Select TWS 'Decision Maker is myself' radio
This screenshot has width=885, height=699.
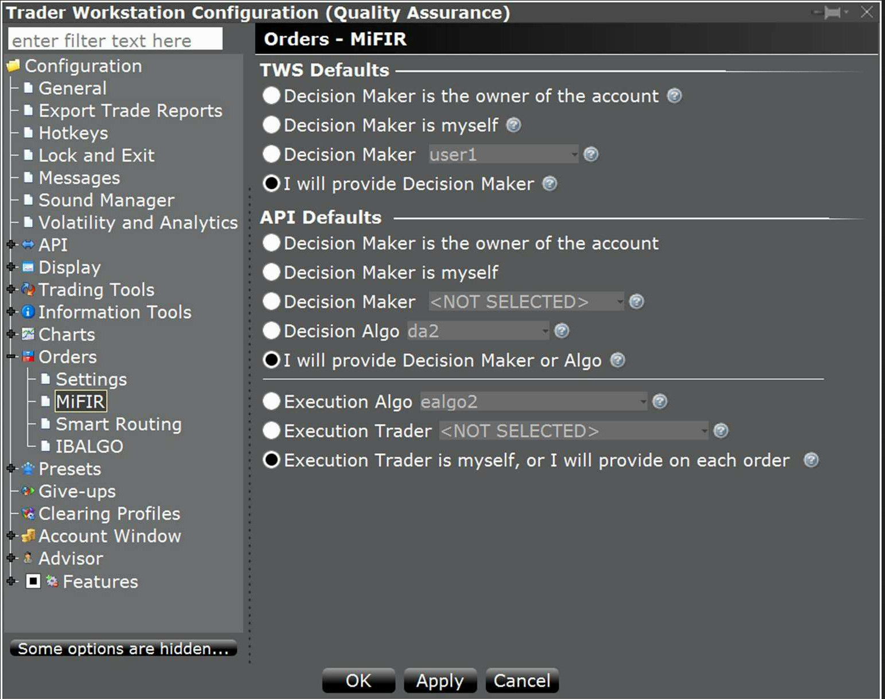pos(271,125)
